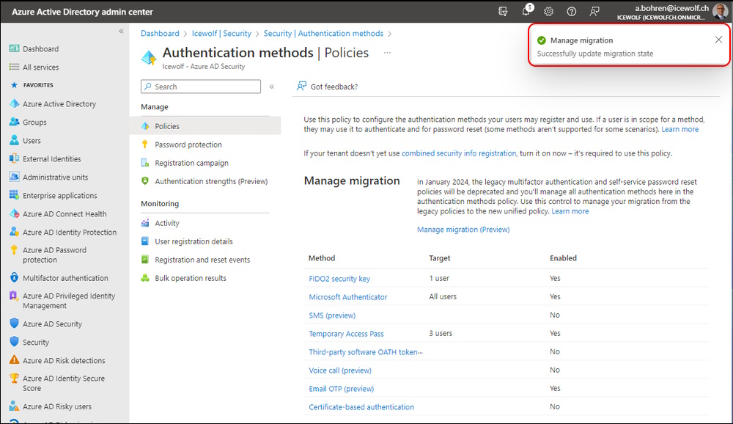Click 'All users' target for Microsoft Authenticator

(x=443, y=296)
